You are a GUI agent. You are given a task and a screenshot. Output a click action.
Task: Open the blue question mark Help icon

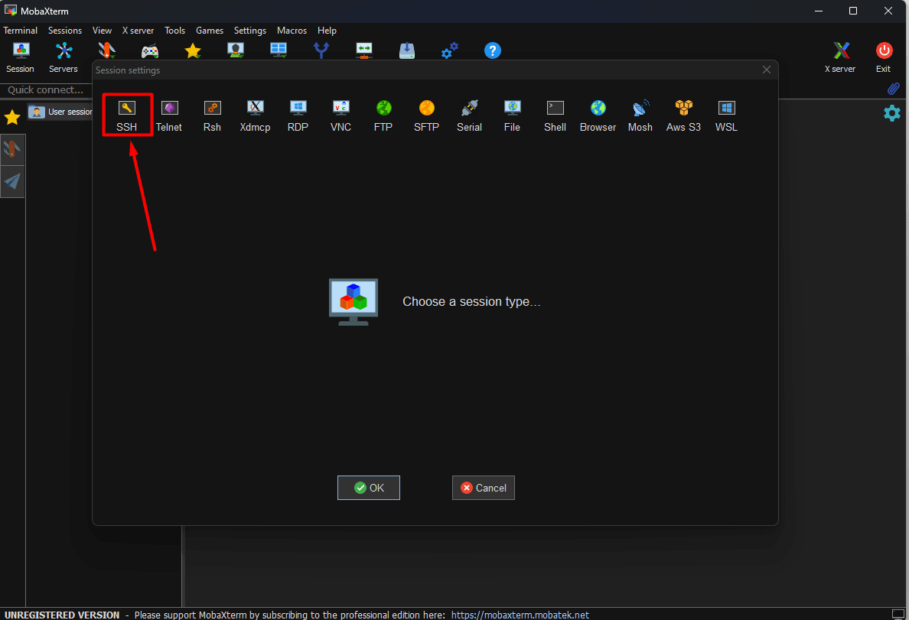[493, 50]
